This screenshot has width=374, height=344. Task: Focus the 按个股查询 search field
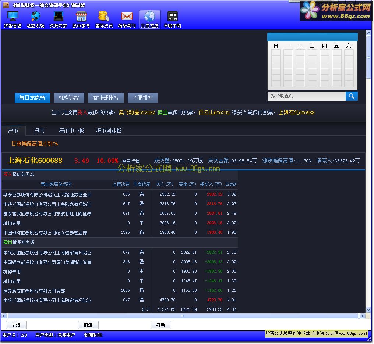click(x=307, y=96)
